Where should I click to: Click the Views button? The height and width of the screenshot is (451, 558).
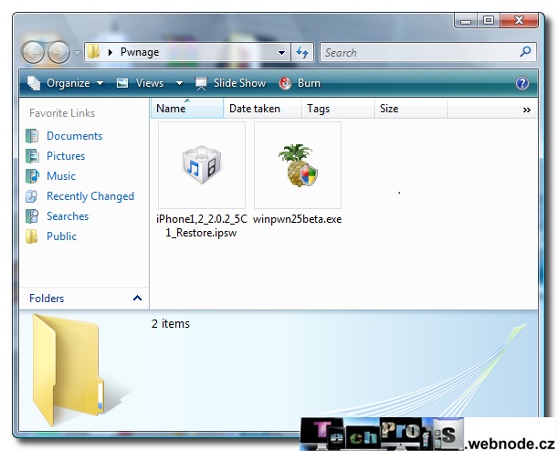pyautogui.click(x=141, y=83)
